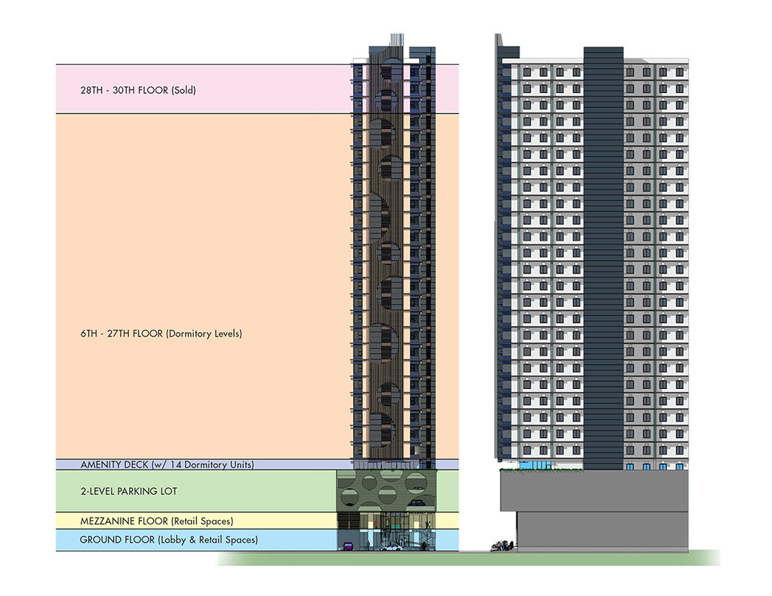772x596 pixels.
Task: Select the rooftop antenna atop the left tower
Action: click(x=396, y=41)
